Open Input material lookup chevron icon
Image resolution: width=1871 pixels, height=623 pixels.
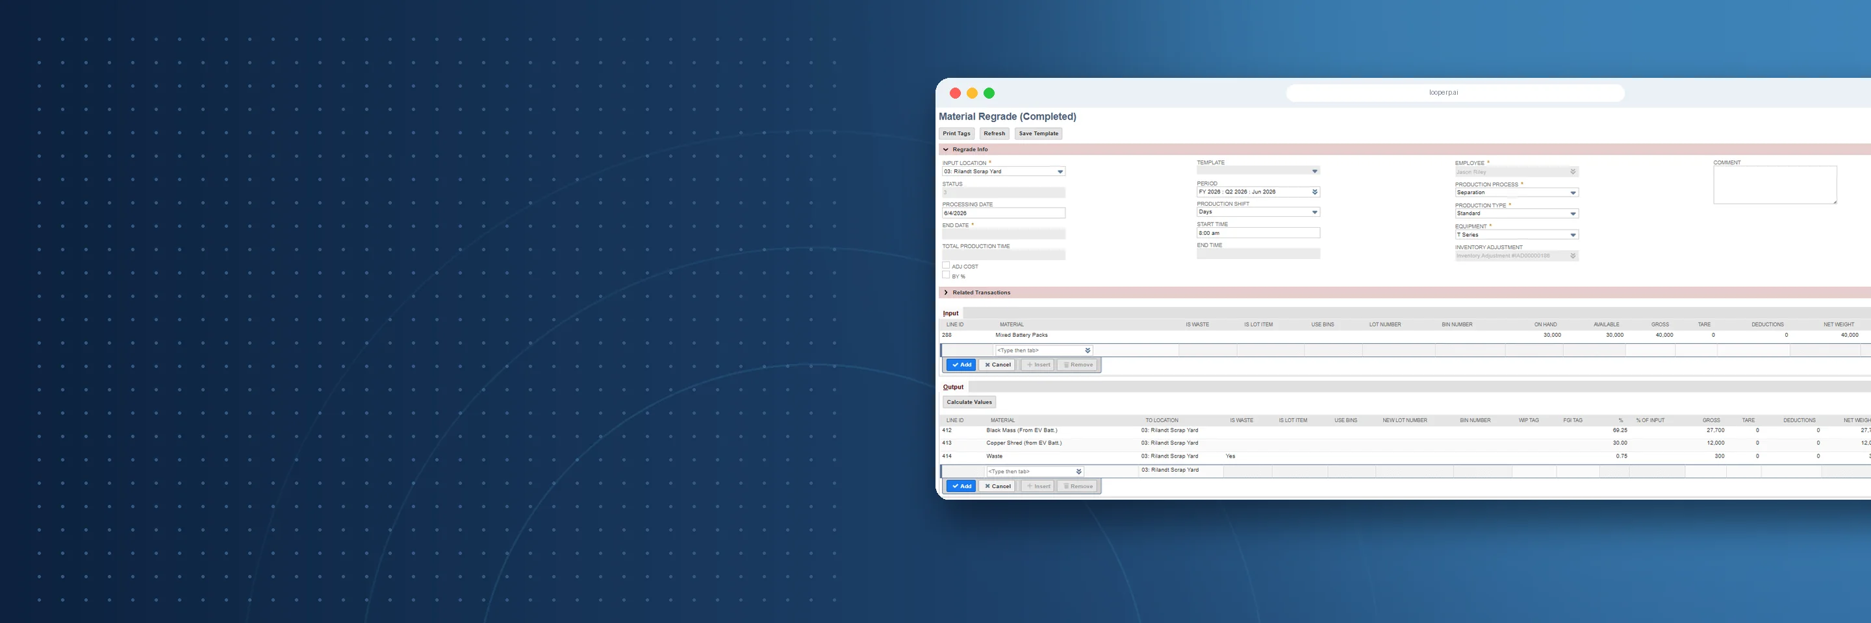coord(1088,350)
